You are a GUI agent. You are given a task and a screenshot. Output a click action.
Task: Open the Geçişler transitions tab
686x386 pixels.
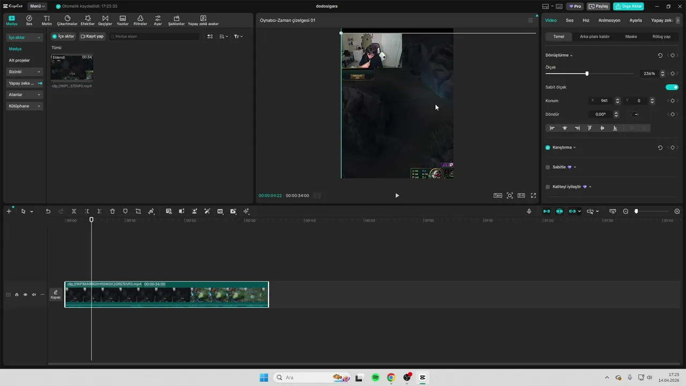click(105, 20)
